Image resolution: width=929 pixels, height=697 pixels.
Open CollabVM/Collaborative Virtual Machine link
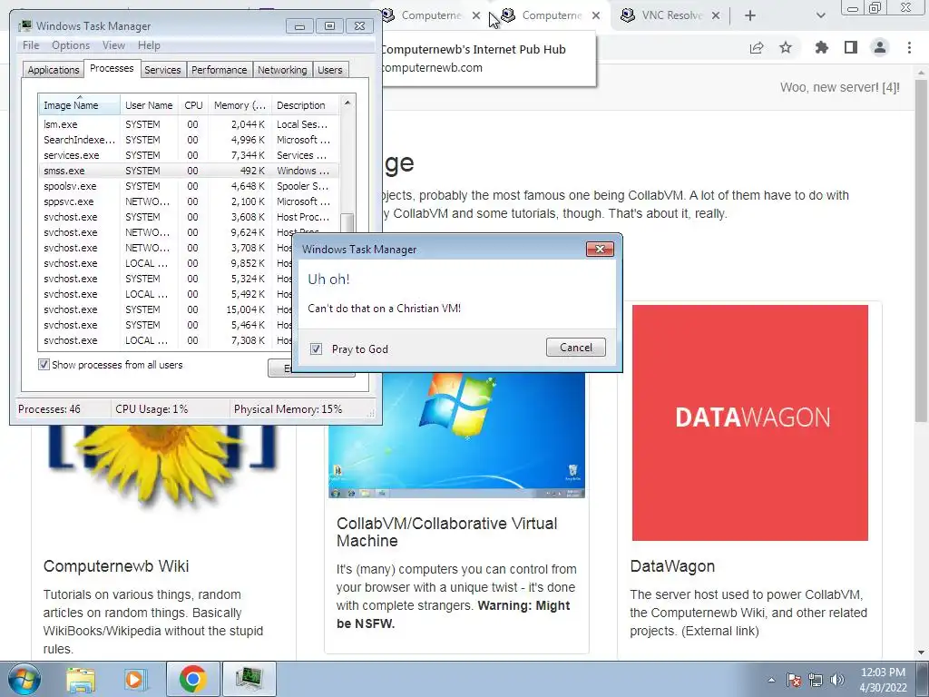pos(446,532)
